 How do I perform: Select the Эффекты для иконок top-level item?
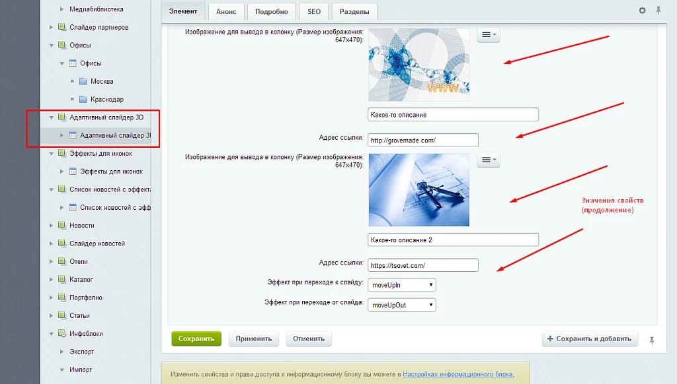point(100,154)
